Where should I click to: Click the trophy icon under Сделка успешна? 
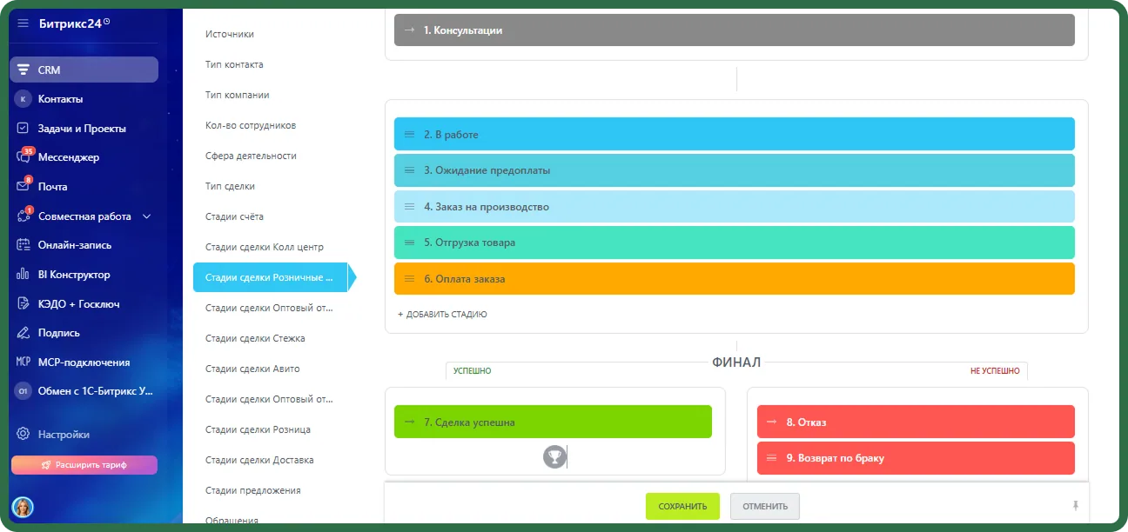click(554, 456)
